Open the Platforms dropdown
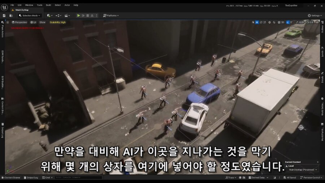Screen dimensions: 325x183 click(x=111, y=16)
